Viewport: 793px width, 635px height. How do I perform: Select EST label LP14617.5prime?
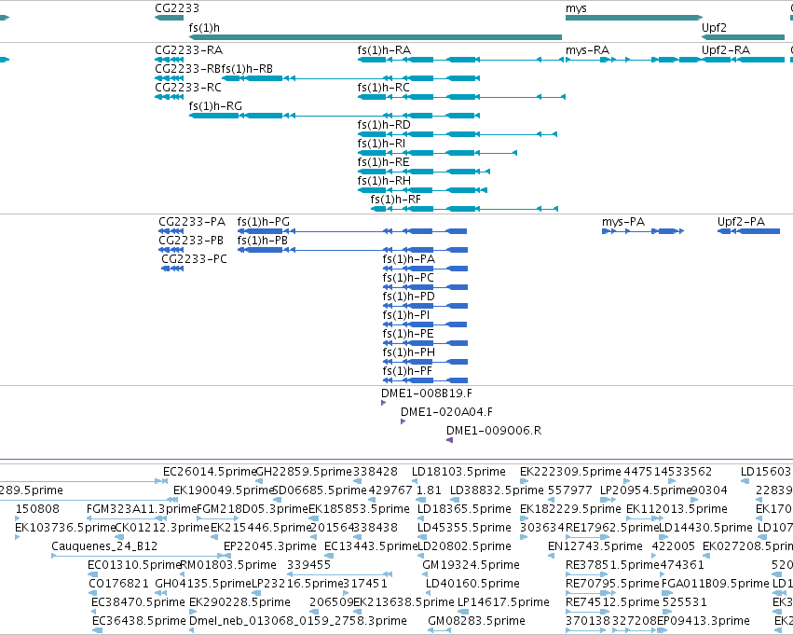503,602
